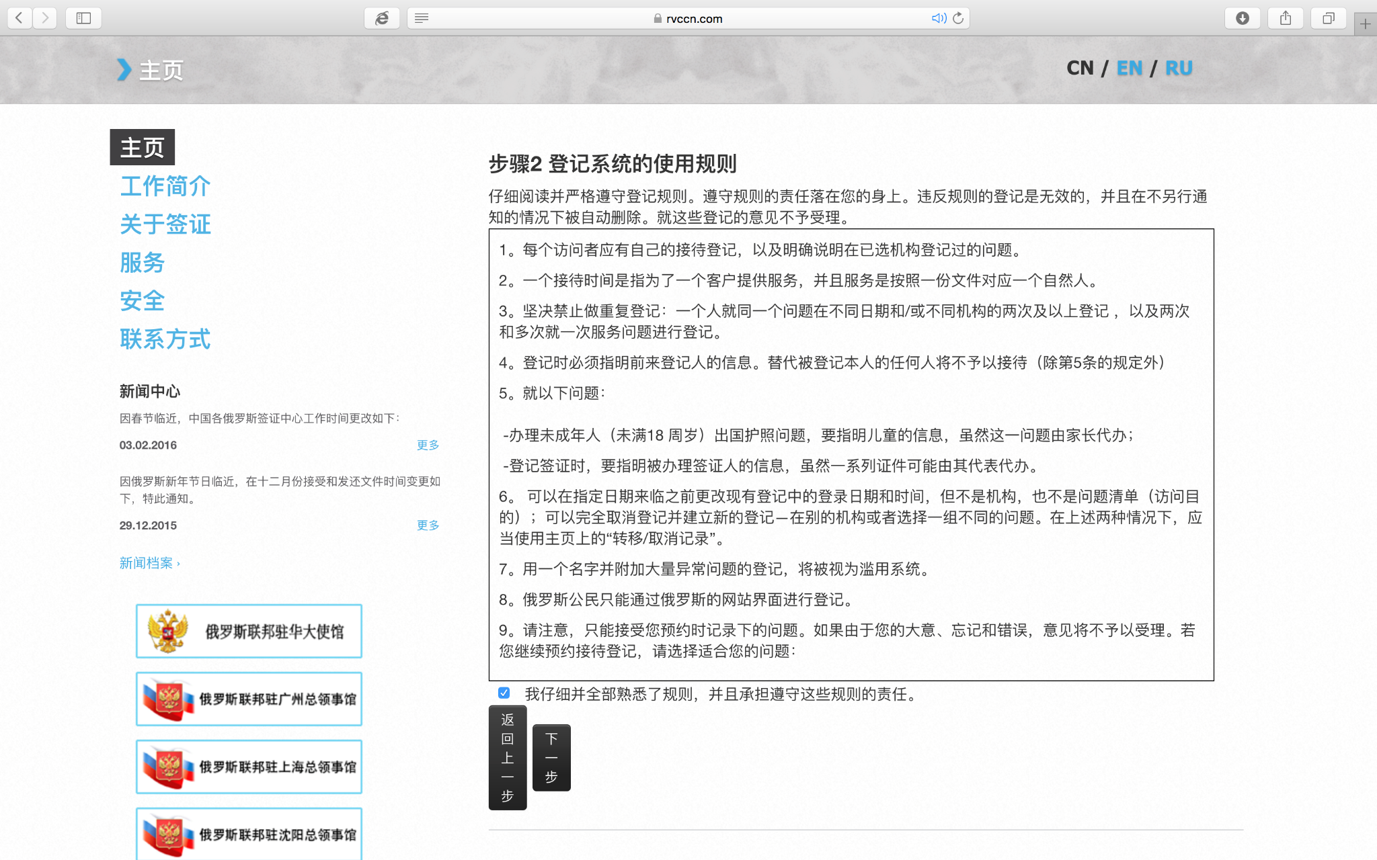The height and width of the screenshot is (860, 1377).
Task: Uncheck the rules agreement checkbox
Action: pyautogui.click(x=504, y=693)
